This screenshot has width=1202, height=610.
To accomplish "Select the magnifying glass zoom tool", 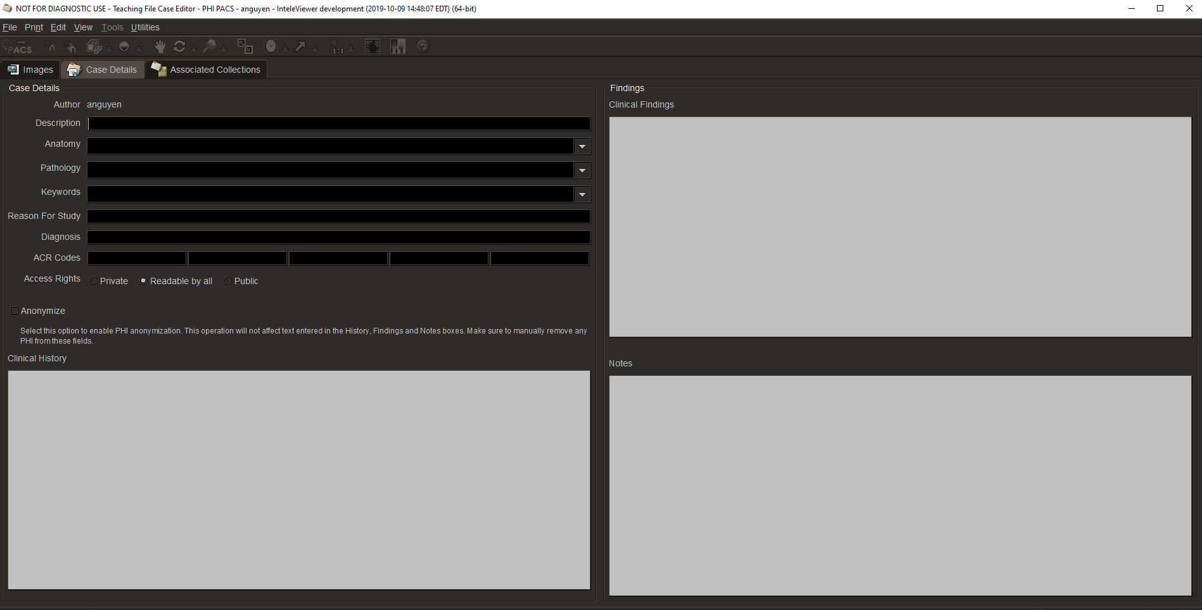I will (208, 46).
